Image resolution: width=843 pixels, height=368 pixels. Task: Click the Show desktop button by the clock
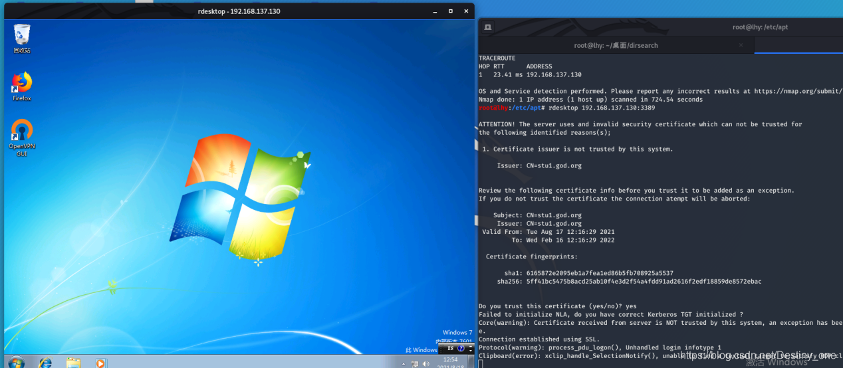pos(471,363)
